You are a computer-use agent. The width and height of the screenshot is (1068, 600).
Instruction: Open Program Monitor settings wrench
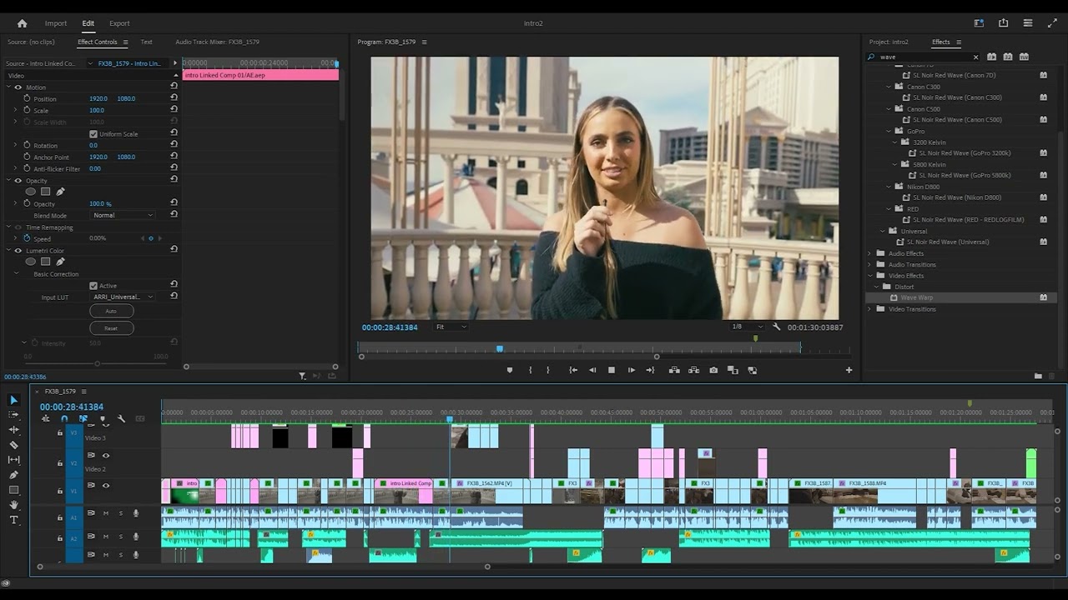(776, 327)
